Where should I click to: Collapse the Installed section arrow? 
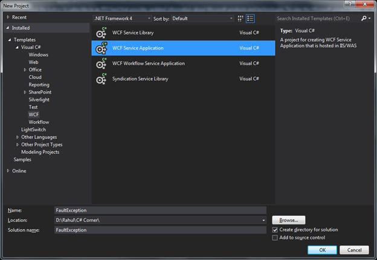pos(8,28)
